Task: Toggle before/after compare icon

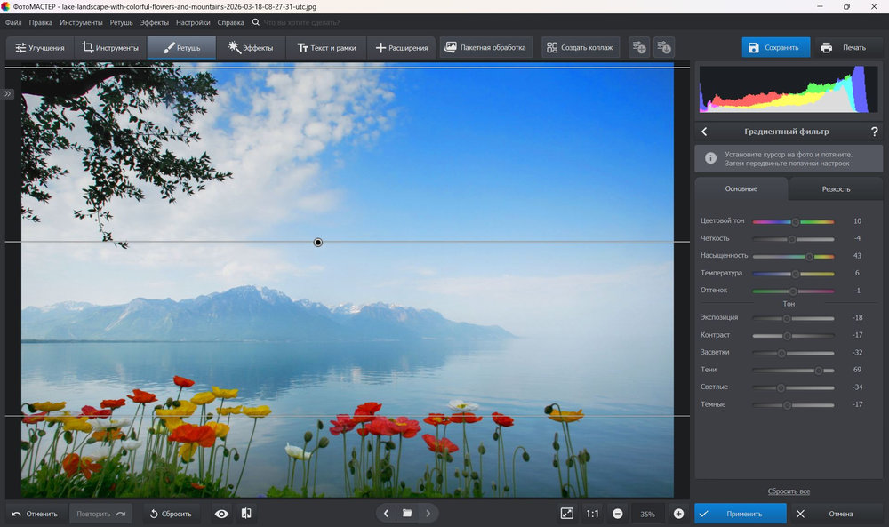Action: click(x=246, y=514)
